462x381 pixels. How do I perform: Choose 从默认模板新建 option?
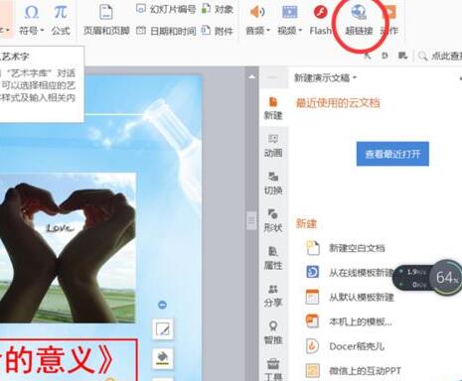pos(350,297)
